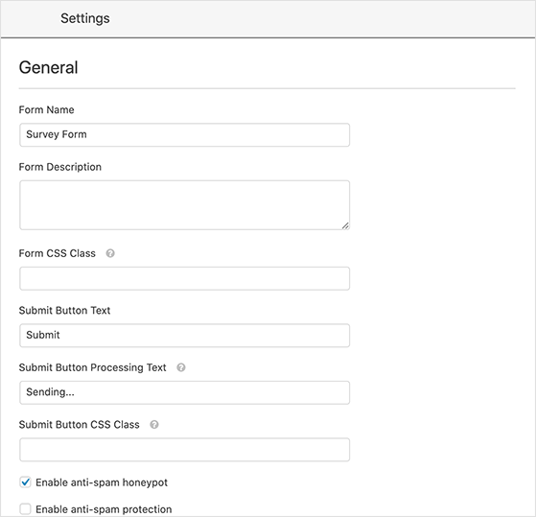536x517 pixels.
Task: Select the Settings header tab
Action: pos(85,18)
